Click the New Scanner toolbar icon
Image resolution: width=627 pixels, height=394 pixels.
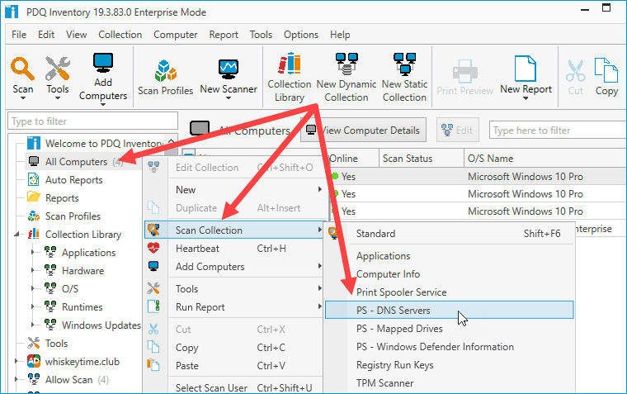(x=229, y=69)
